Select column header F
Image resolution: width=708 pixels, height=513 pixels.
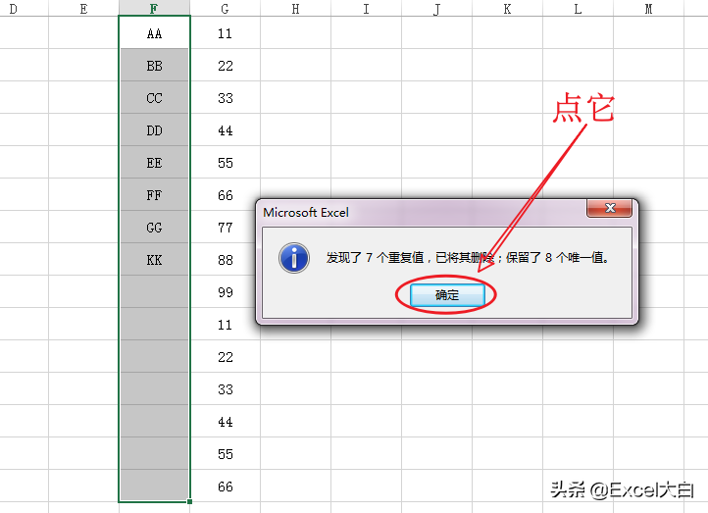pyautogui.click(x=154, y=8)
